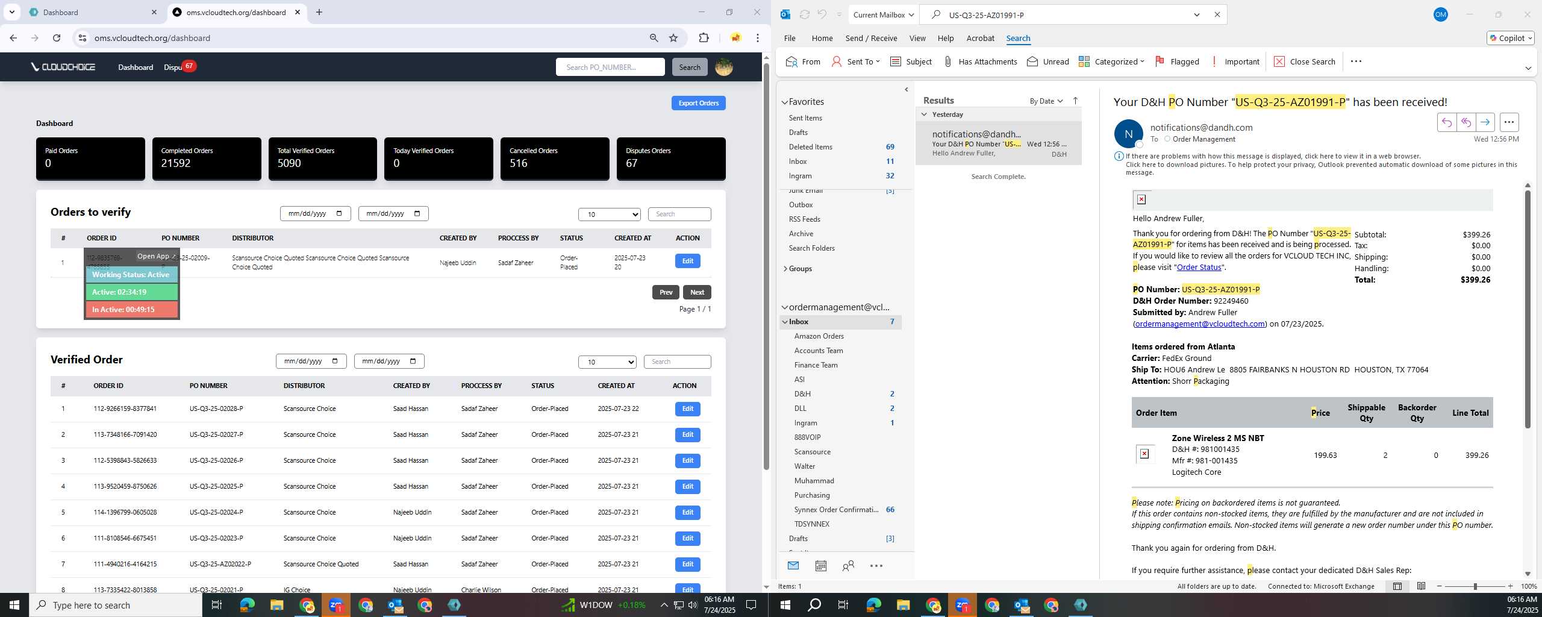Open the Acrobat ribbon tab
1542x617 pixels.
[980, 38]
